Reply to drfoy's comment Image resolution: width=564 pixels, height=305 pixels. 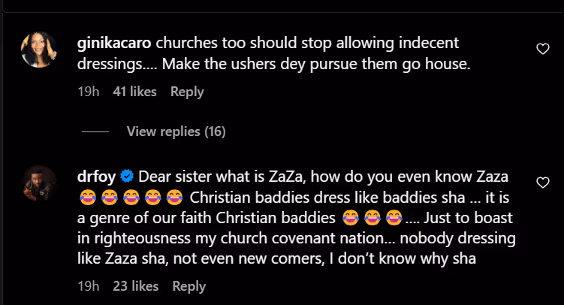click(189, 286)
